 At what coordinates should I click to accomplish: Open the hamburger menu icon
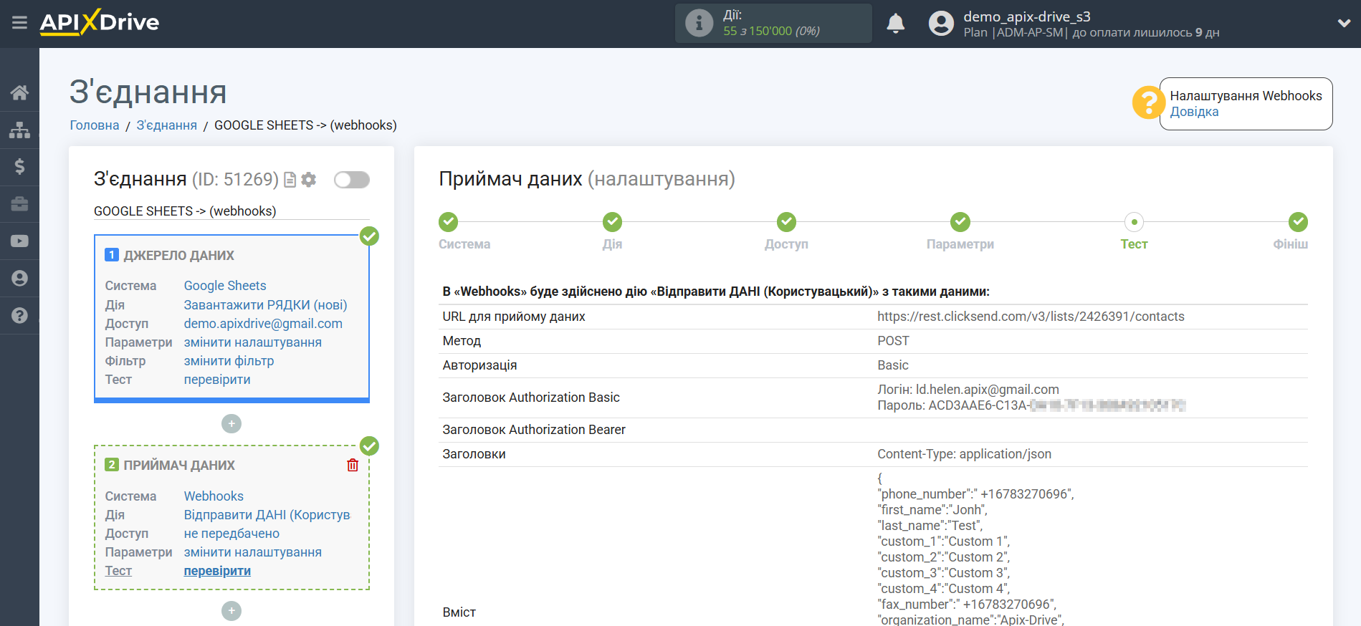(x=19, y=23)
